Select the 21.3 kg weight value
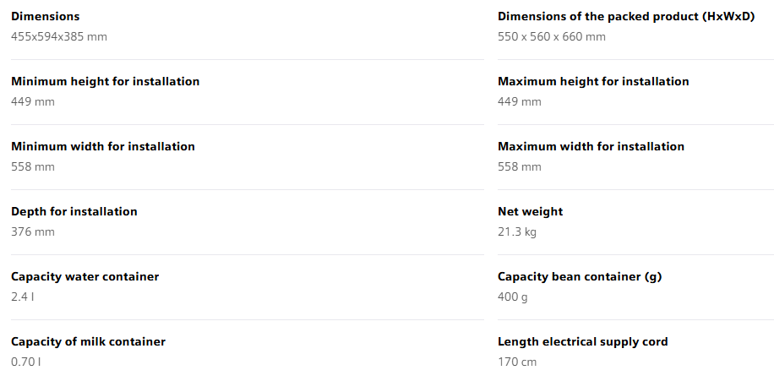774x392 pixels. point(517,231)
